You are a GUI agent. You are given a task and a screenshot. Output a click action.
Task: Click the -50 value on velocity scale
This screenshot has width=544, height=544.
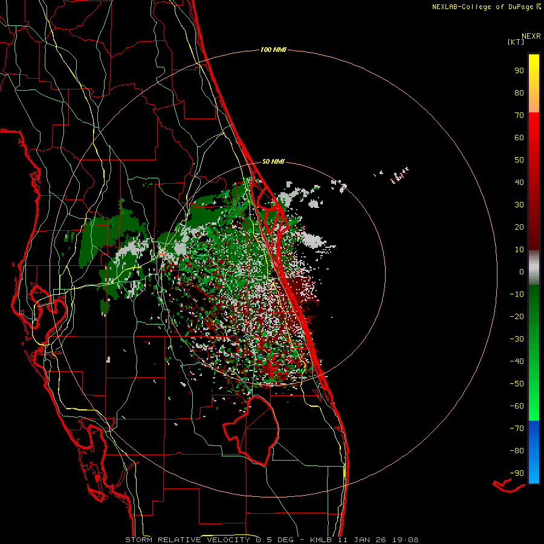pos(517,384)
